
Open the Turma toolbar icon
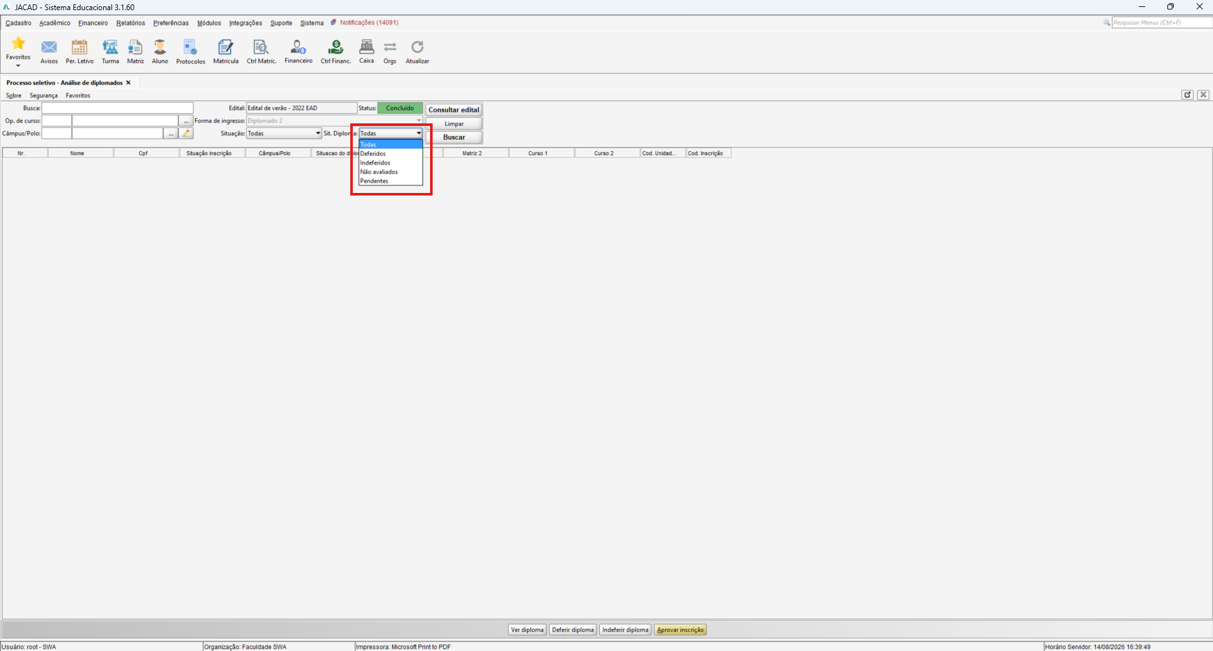[x=110, y=47]
